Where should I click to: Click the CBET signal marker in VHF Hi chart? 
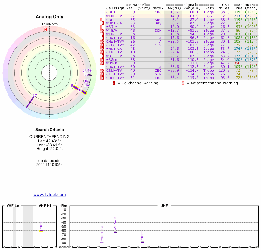41,230
